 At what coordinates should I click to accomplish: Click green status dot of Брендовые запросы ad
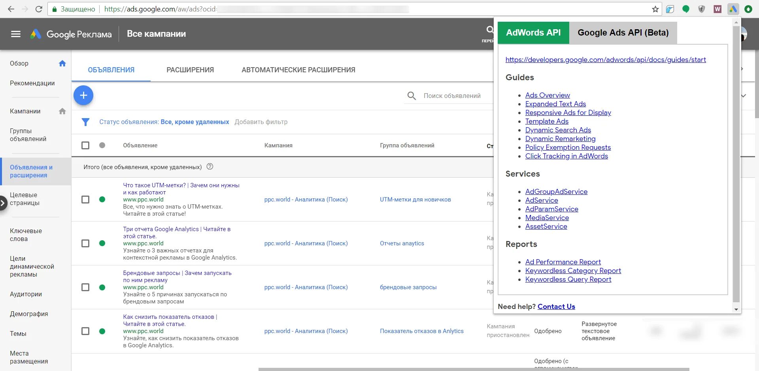coord(102,287)
